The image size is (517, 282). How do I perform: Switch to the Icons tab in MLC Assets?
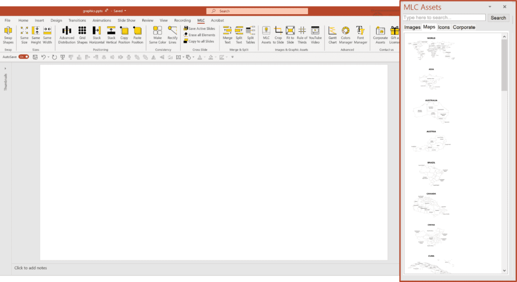point(444,27)
